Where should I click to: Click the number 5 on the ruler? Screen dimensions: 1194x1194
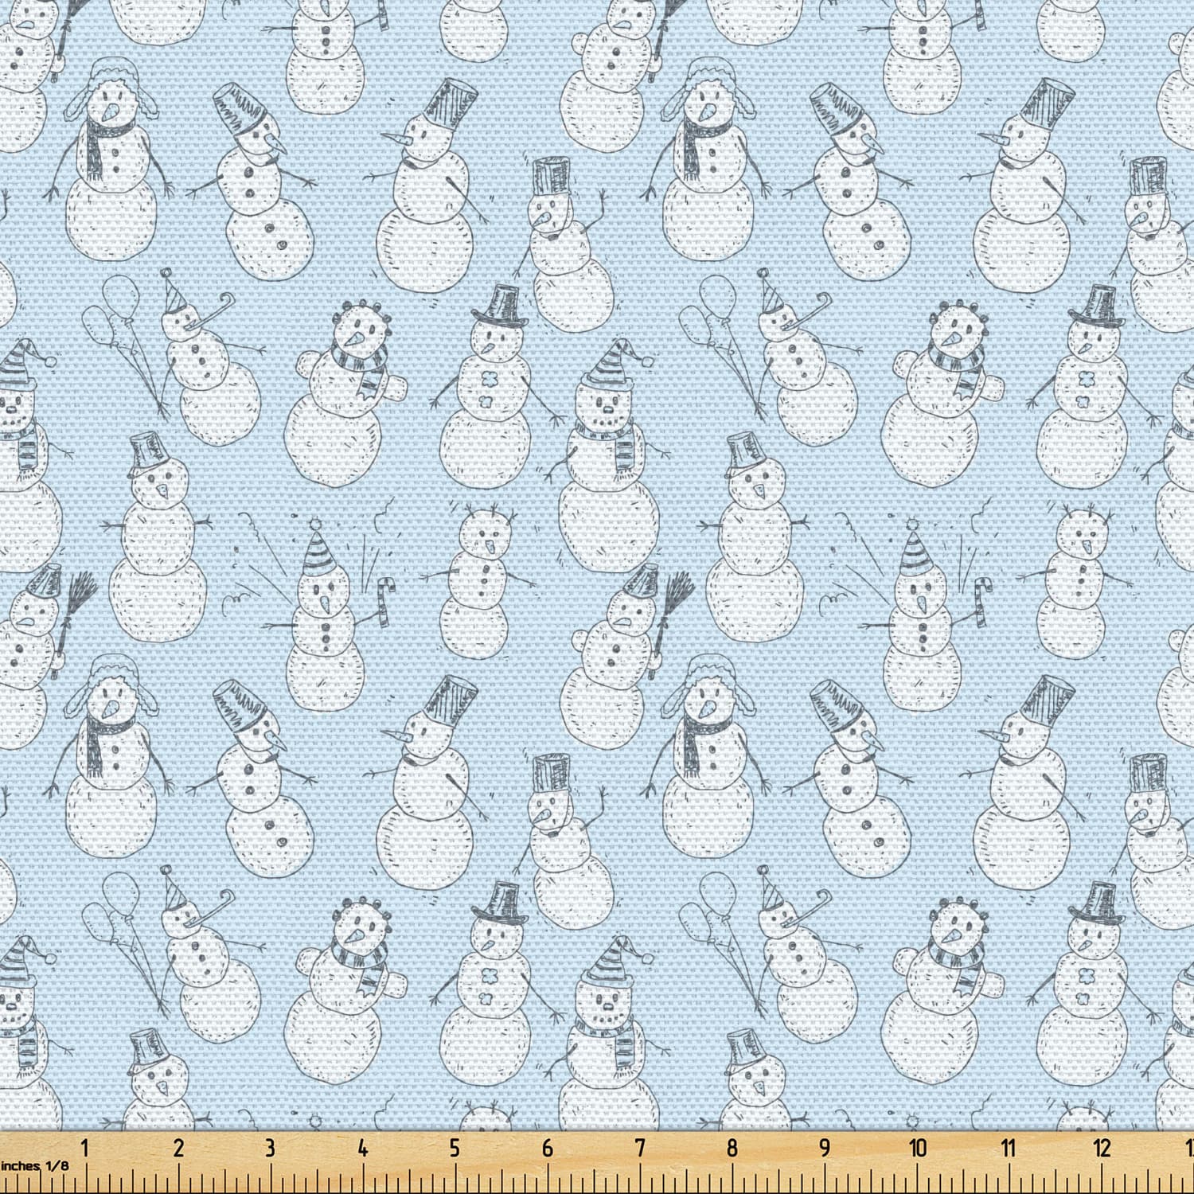coord(455,1148)
